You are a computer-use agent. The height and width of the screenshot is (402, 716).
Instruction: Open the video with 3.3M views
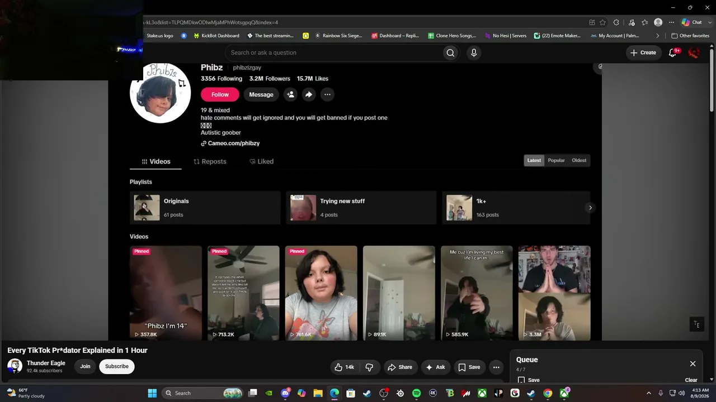tap(554, 293)
